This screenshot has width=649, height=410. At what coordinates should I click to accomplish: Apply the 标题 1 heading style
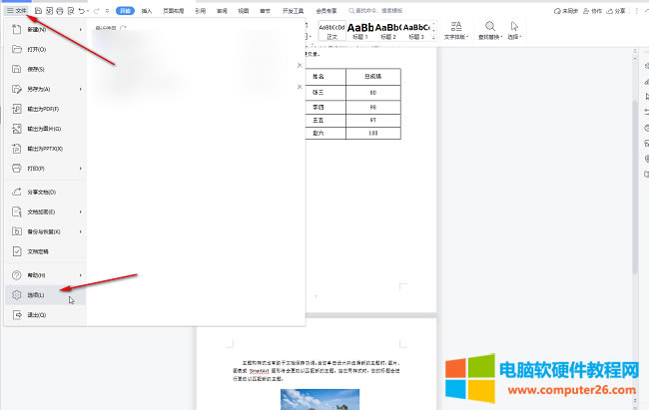pos(359,30)
